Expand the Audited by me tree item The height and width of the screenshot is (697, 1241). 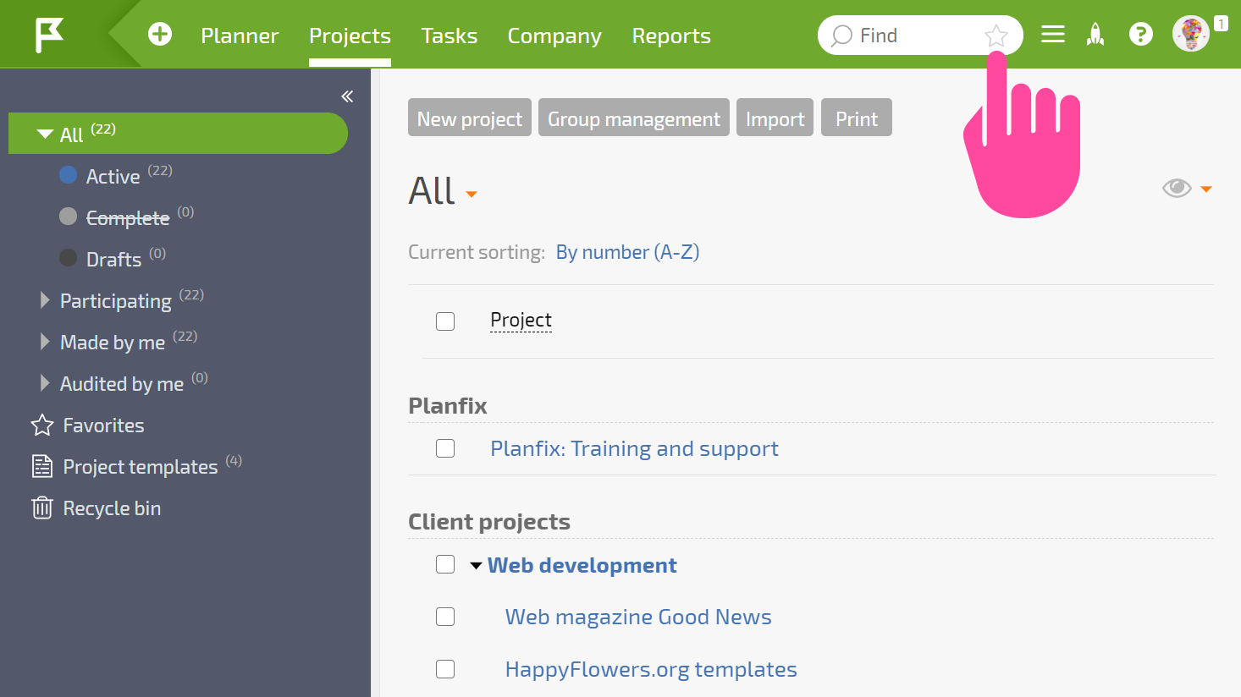point(45,383)
